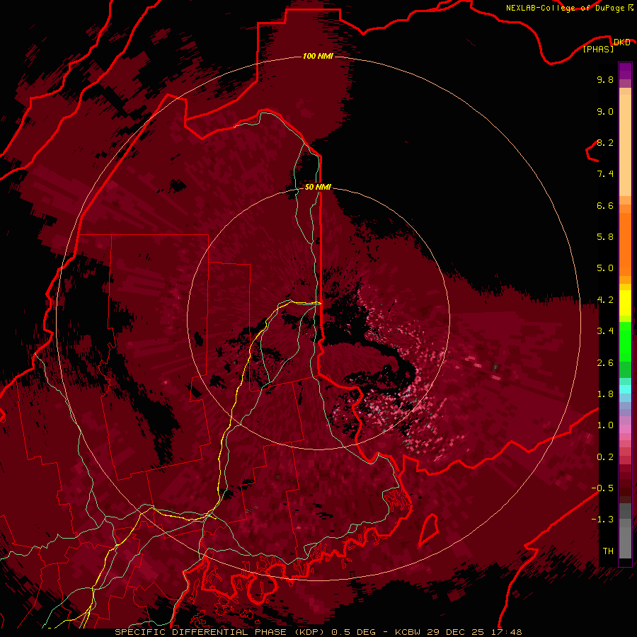Image resolution: width=637 pixels, height=637 pixels.
Task: Click the -0.5 legend value
Action: point(602,488)
